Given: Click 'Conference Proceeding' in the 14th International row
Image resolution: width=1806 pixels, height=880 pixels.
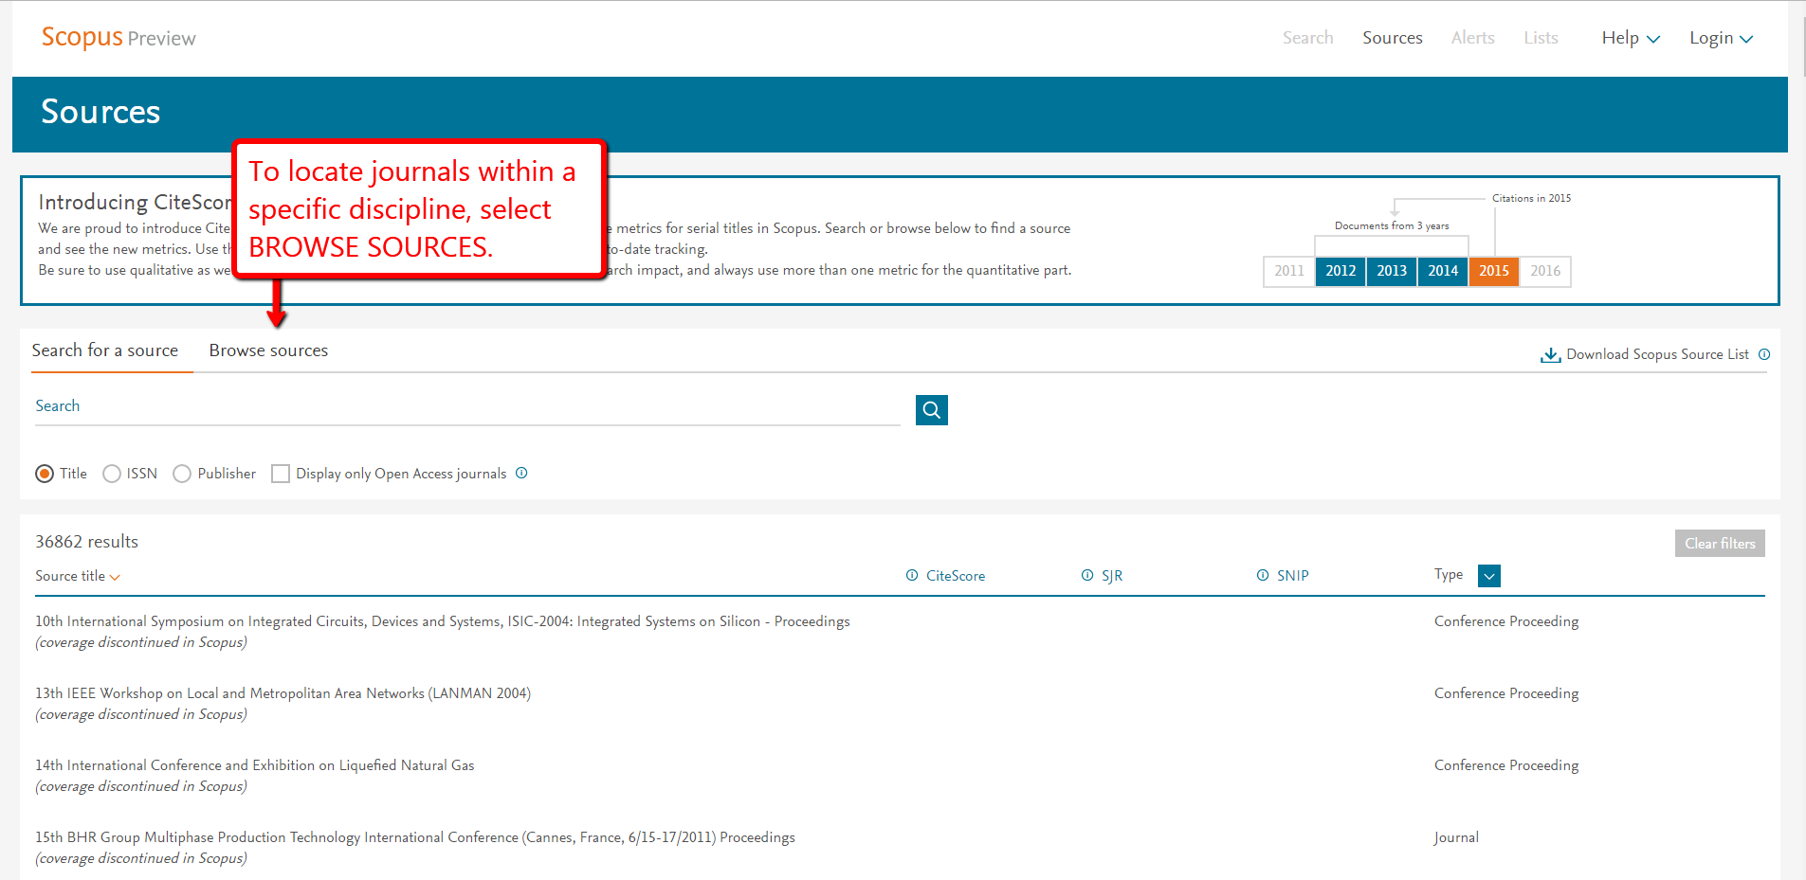Looking at the screenshot, I should (1506, 765).
